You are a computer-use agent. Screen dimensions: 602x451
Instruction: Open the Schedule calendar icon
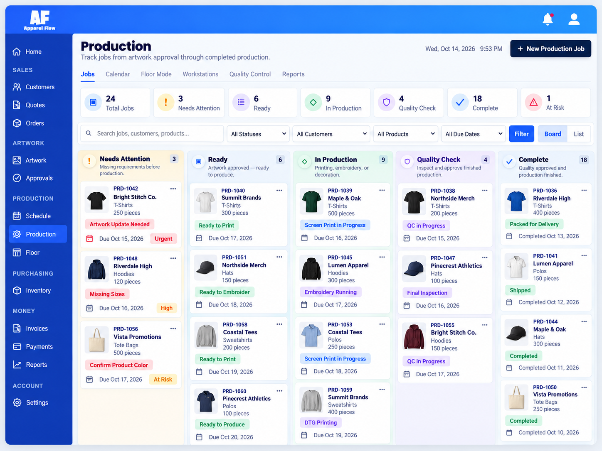point(17,216)
